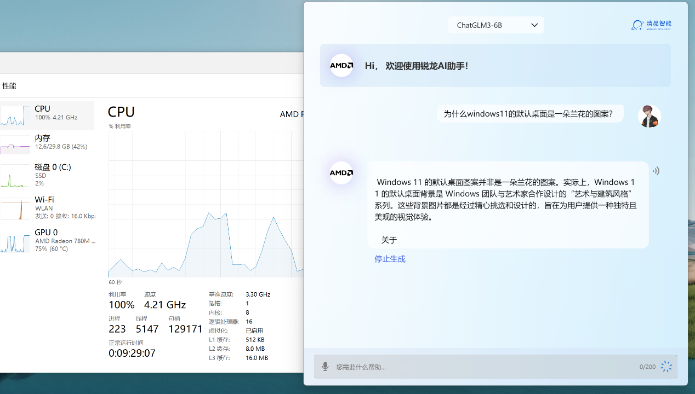Click the microphone icon for voice input
The image size is (695, 394).
click(x=324, y=367)
